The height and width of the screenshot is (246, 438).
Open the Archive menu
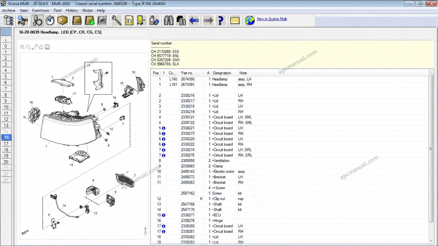[9, 11]
